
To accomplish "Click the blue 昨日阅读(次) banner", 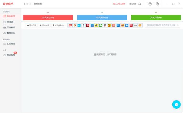I will 102,17.
